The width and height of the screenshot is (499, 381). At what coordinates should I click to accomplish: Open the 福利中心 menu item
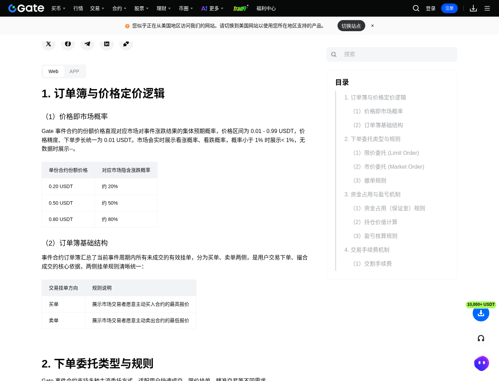click(266, 8)
